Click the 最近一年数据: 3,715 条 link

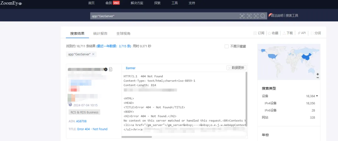[x=114, y=46]
